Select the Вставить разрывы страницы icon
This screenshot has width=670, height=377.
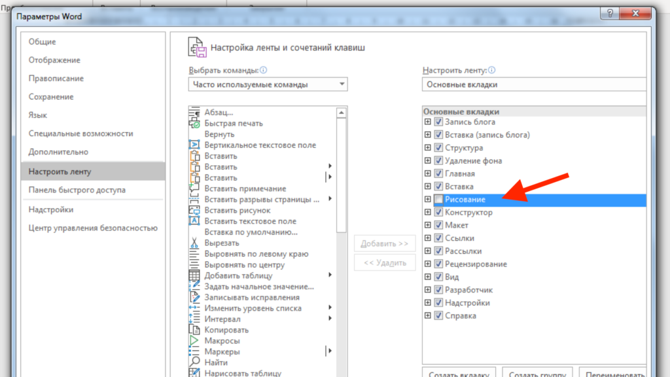(194, 200)
